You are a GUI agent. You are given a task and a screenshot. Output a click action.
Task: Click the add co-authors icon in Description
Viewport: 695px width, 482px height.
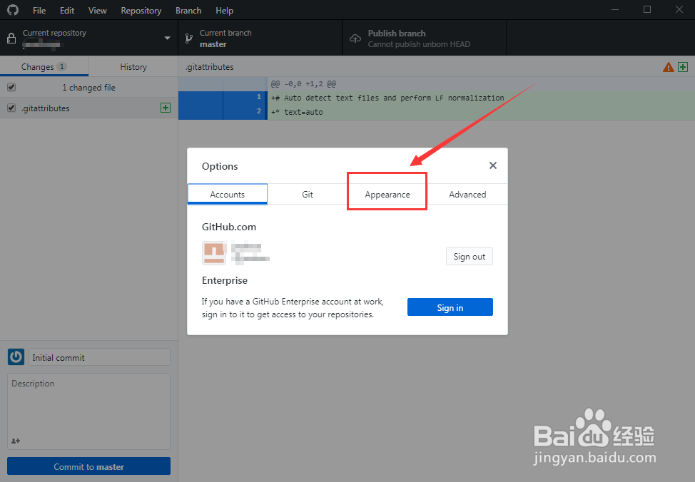tap(16, 441)
